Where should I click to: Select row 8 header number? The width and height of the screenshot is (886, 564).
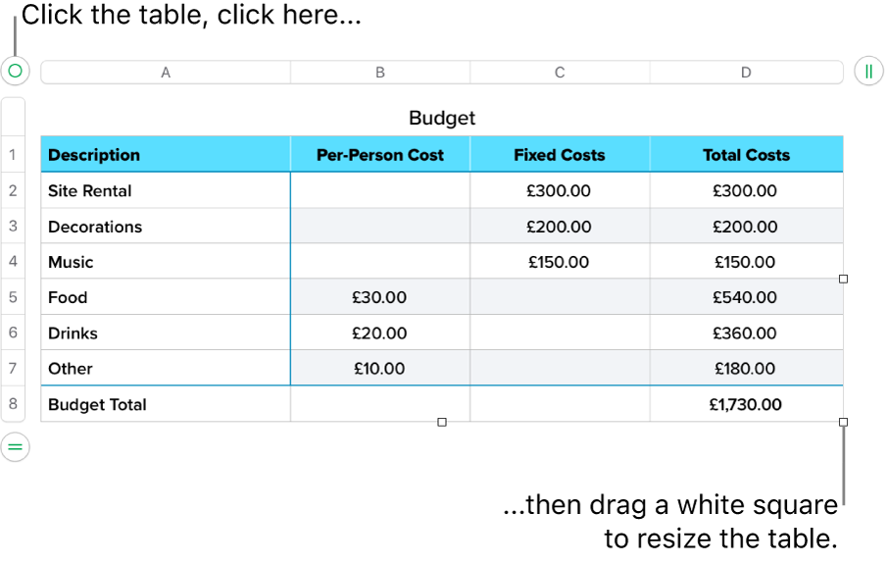14,404
